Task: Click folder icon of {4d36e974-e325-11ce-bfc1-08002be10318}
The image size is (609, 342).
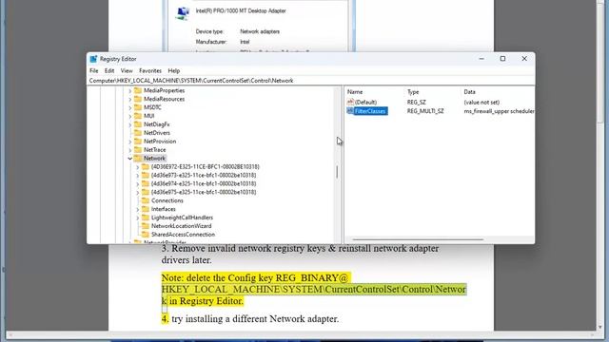Action: 146,183
